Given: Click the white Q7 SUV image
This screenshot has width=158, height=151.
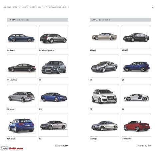Looking at the screenshot, I should (104, 96).
